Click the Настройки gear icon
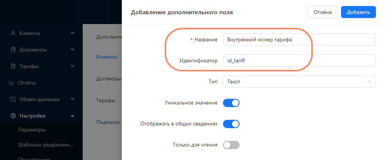 point(13,116)
